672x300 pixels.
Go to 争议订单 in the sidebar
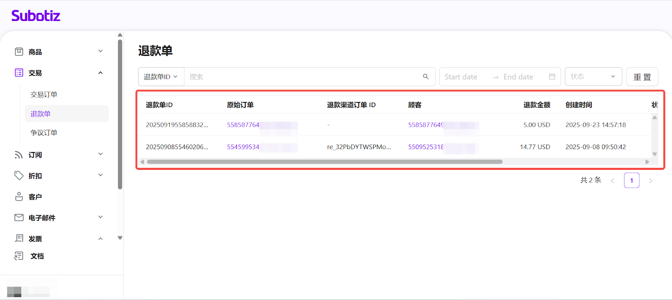44,132
